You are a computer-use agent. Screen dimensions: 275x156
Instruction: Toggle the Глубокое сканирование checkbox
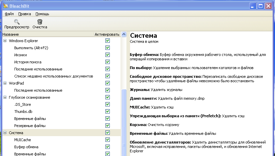[x=107, y=97]
